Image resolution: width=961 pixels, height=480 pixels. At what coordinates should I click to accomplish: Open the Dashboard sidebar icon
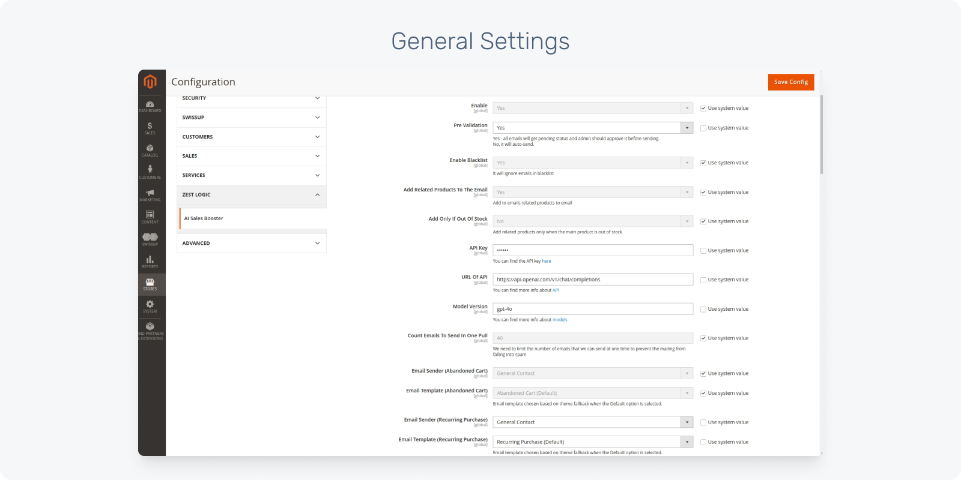coord(150,106)
